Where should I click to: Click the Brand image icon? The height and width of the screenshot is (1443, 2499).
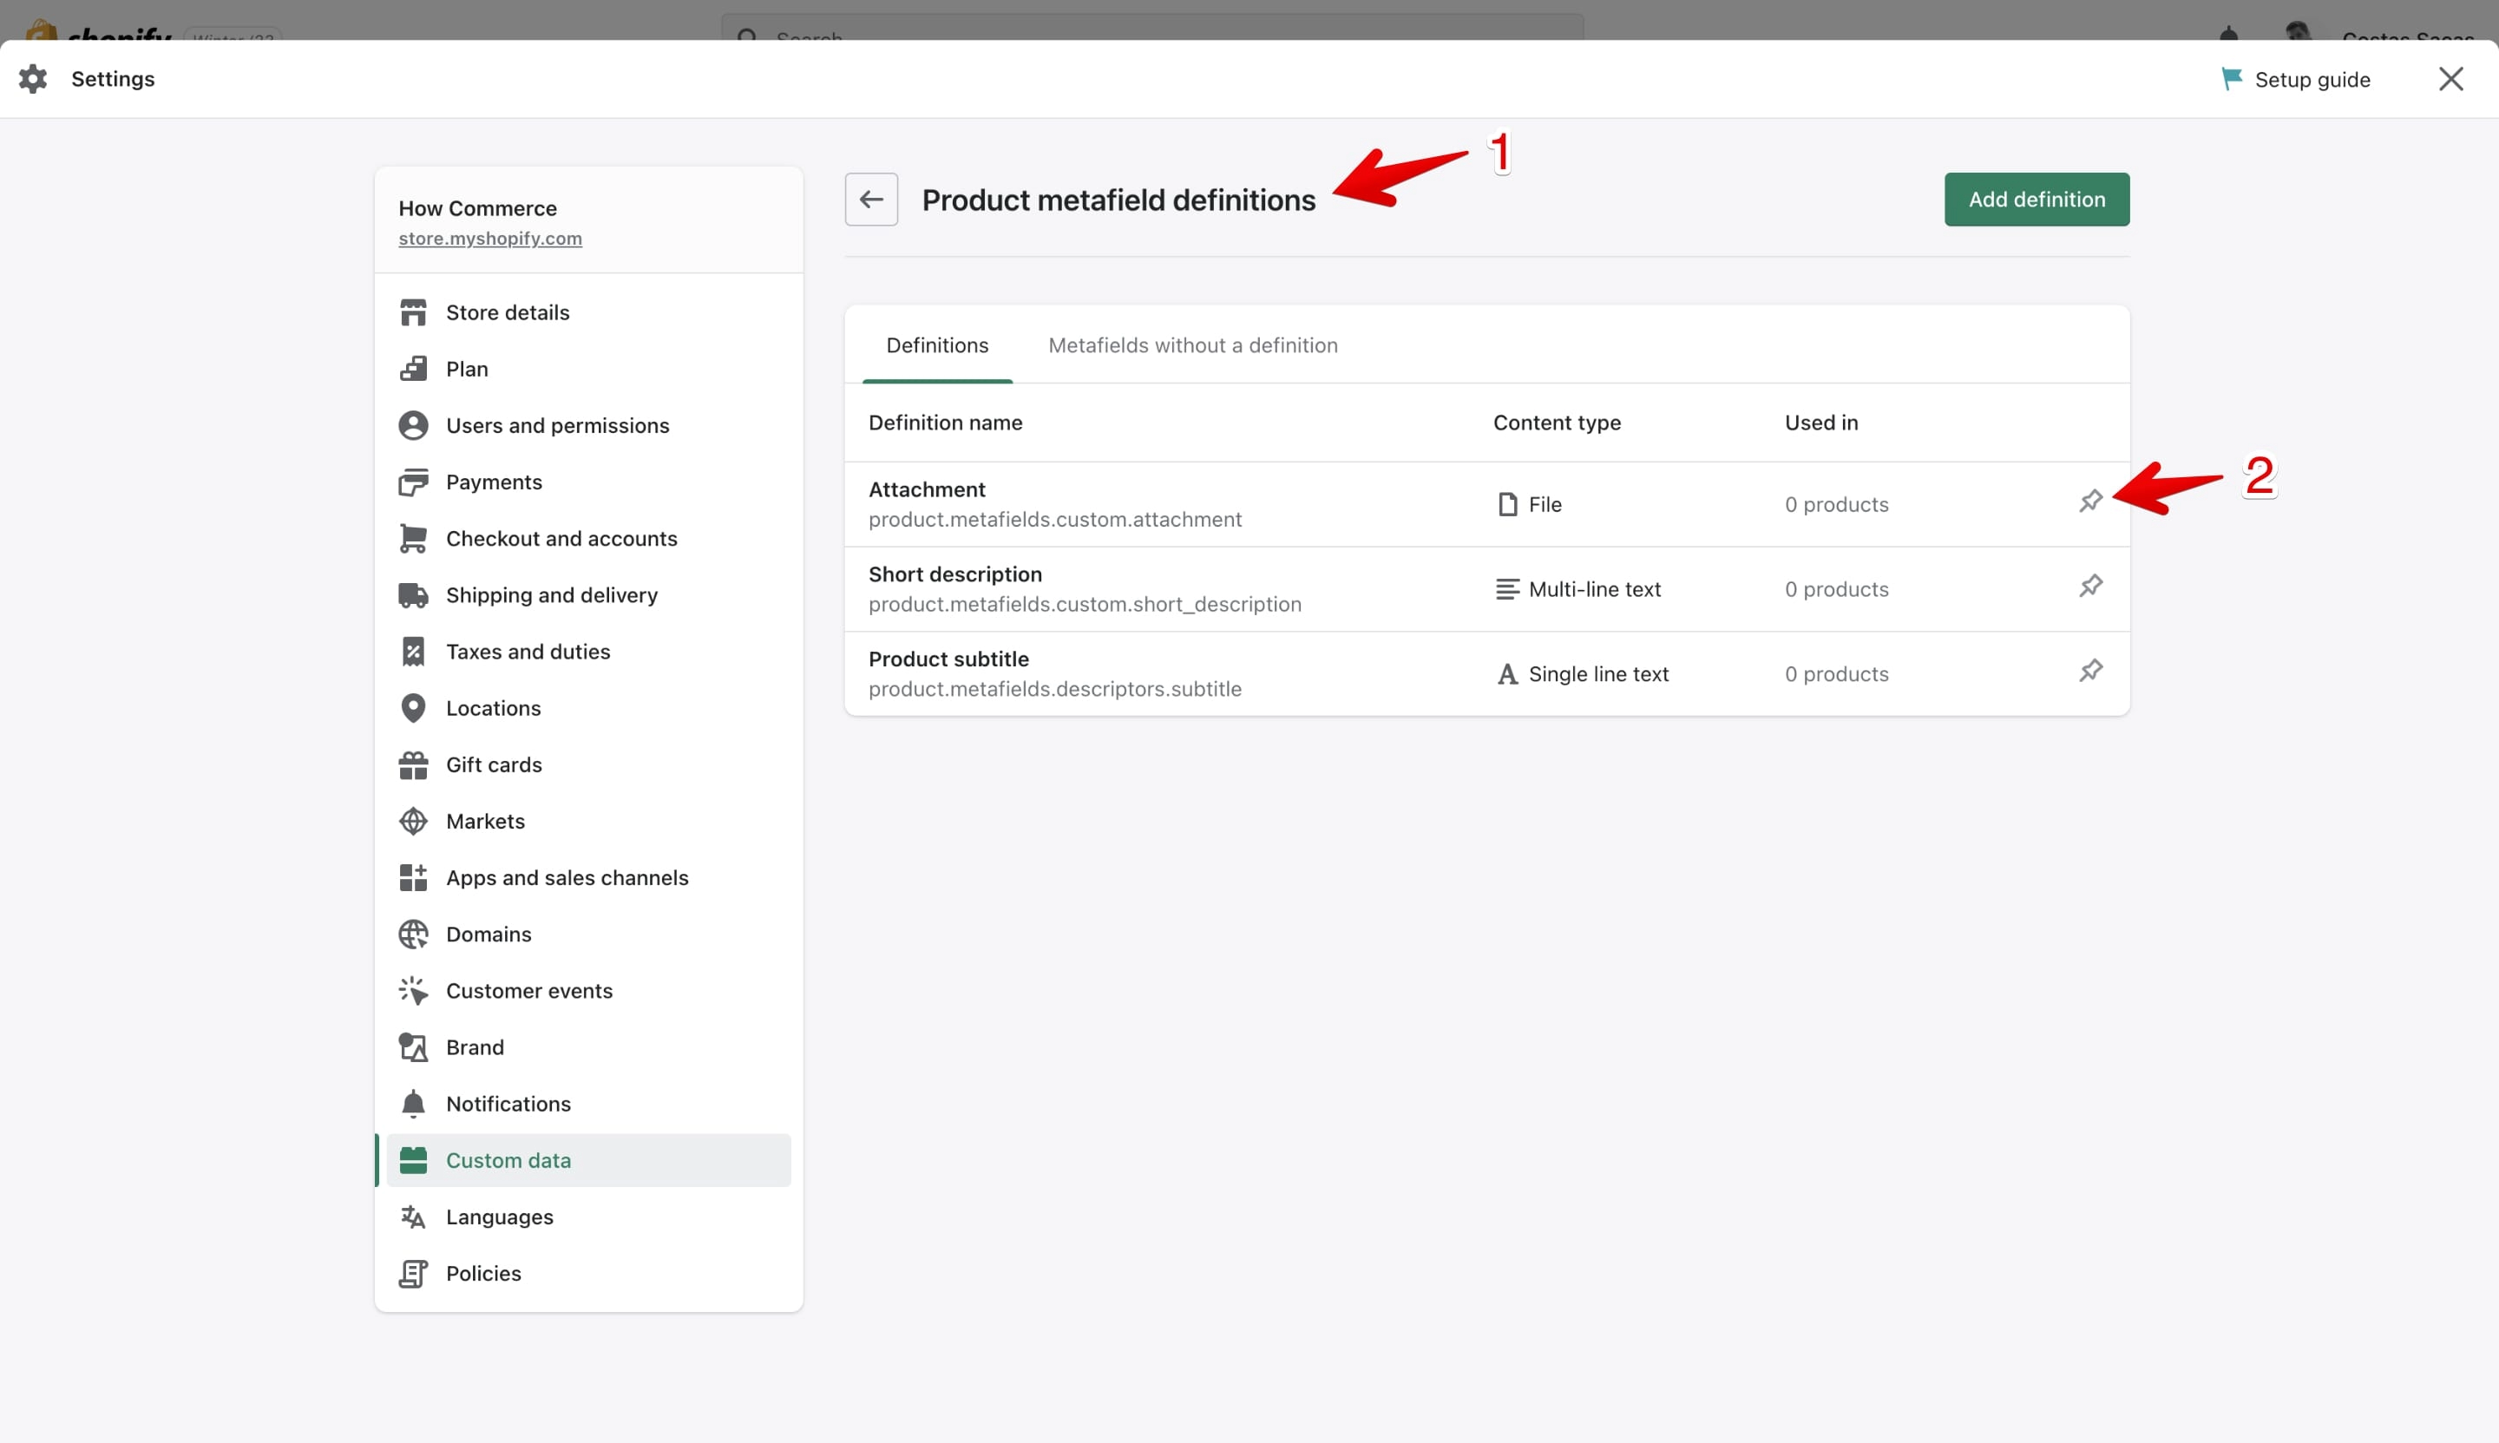pyautogui.click(x=413, y=1046)
